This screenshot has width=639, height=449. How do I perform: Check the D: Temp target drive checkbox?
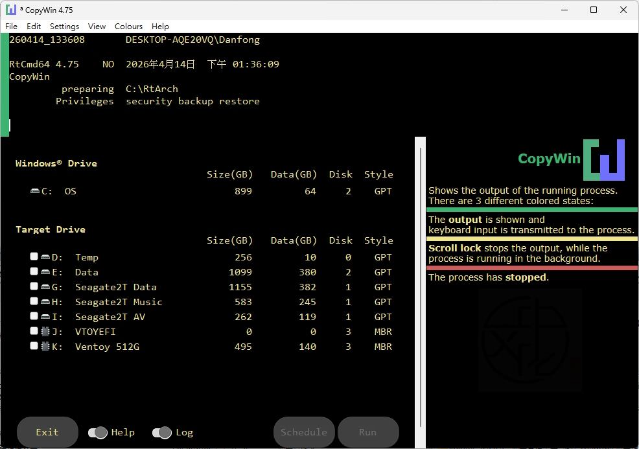pyautogui.click(x=34, y=257)
